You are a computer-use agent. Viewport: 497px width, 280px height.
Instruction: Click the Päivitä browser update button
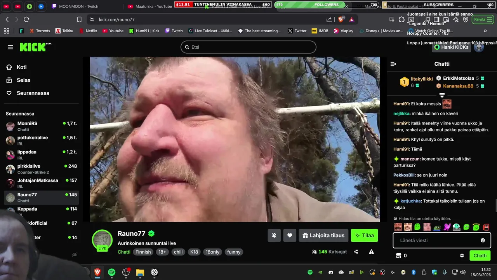click(x=483, y=19)
